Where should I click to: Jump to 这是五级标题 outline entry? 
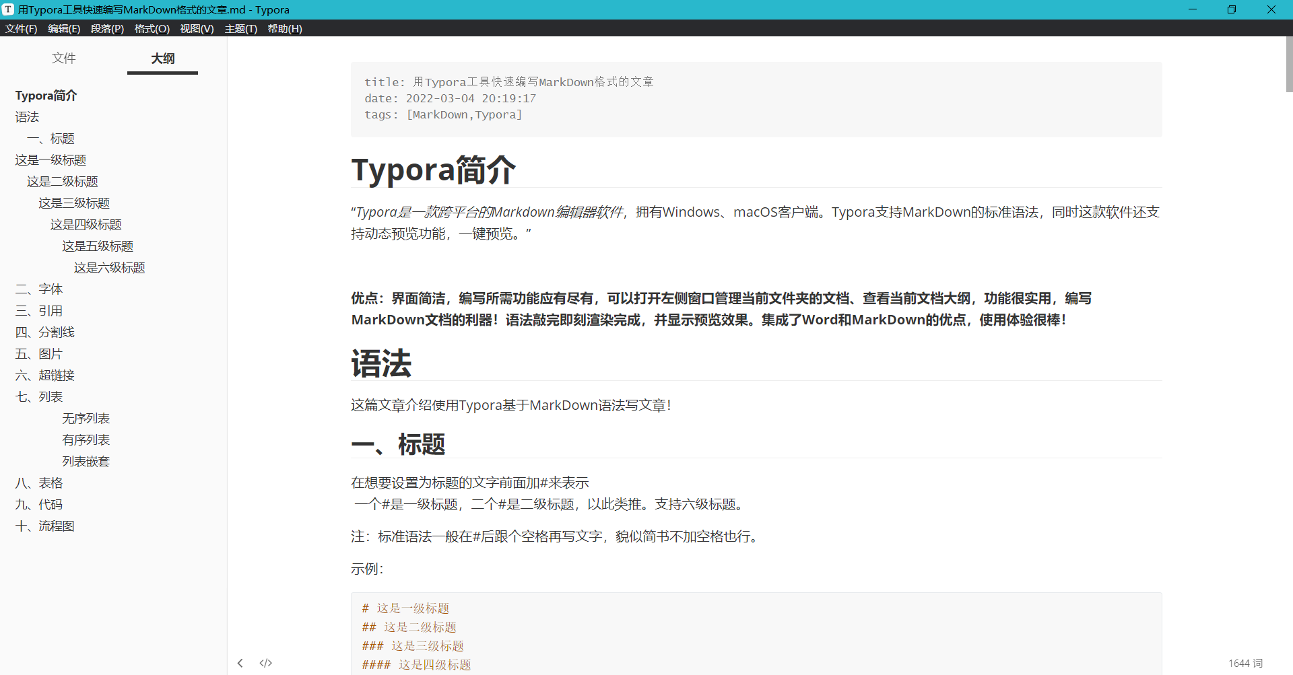[x=98, y=246]
